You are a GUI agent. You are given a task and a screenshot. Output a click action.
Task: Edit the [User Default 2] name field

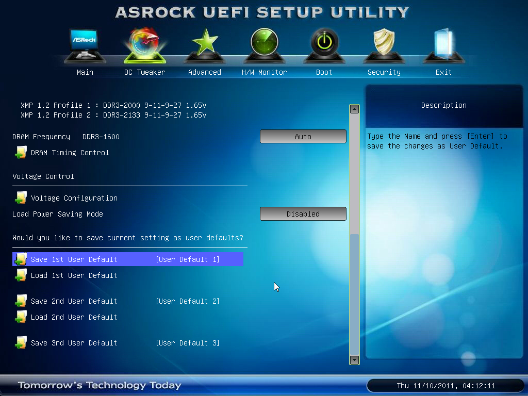click(188, 301)
